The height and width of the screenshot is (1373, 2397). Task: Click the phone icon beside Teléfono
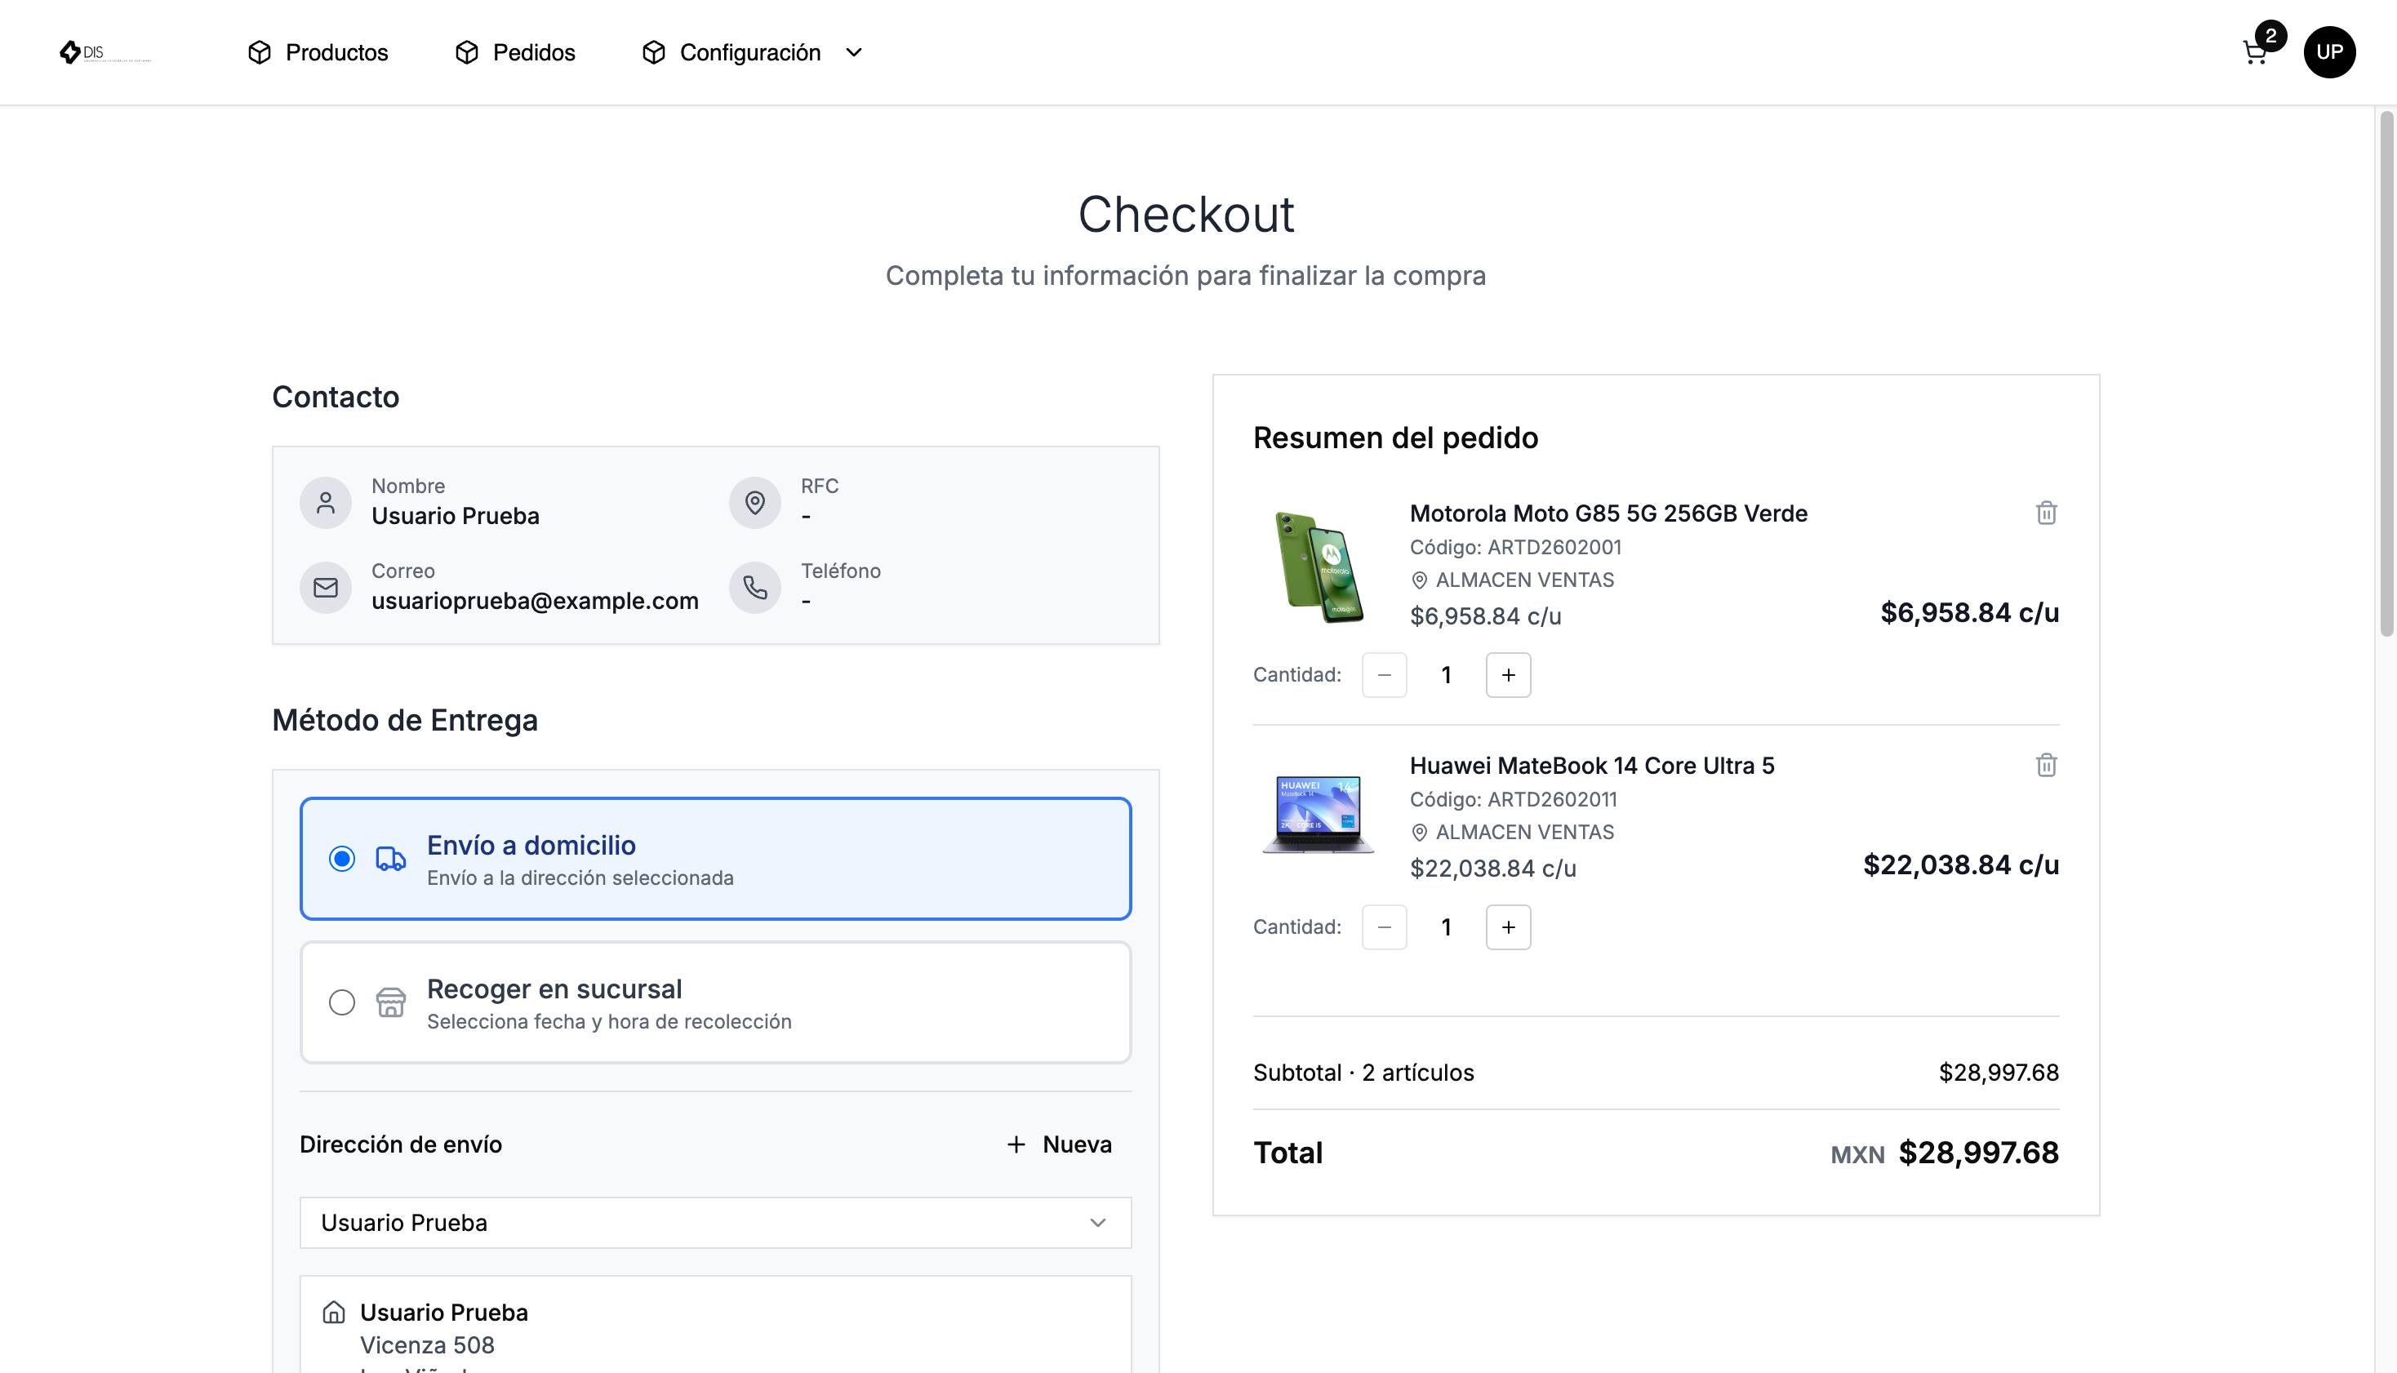coord(754,588)
